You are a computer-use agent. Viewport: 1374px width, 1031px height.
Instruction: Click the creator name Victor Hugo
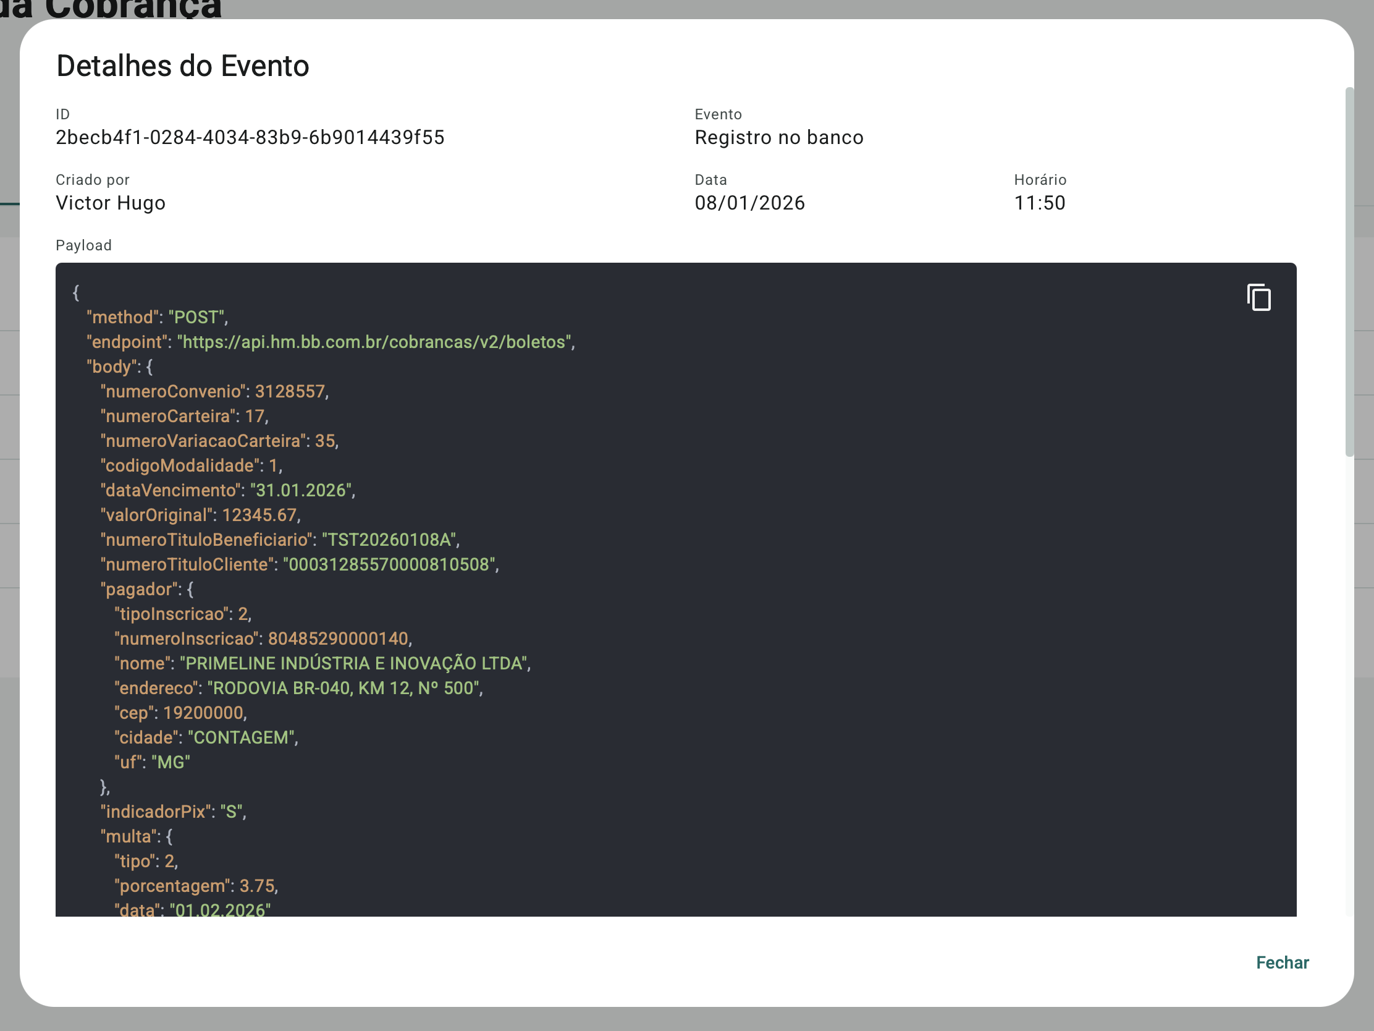pos(111,203)
